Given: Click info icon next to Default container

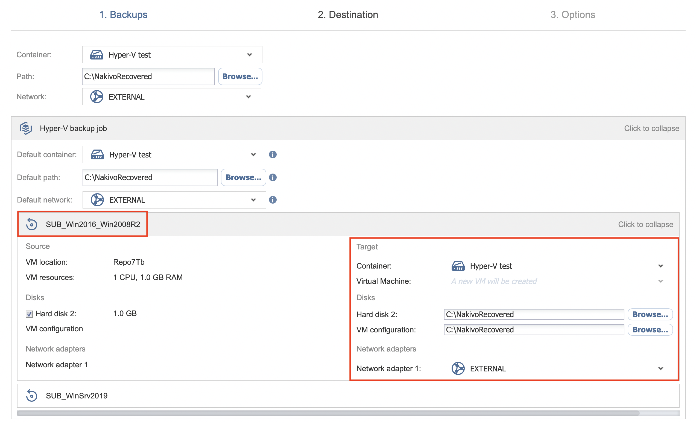Looking at the screenshot, I should coord(273,154).
